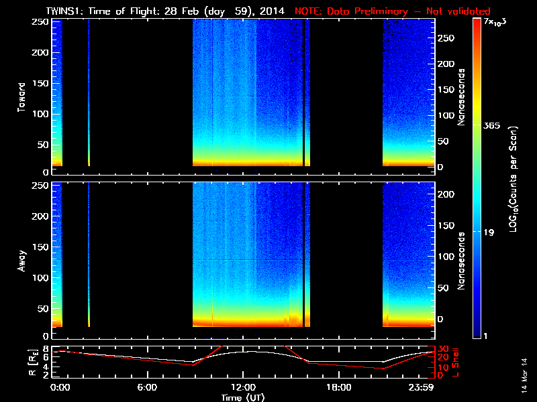The height and width of the screenshot is (402, 537).
Task: Click the red top of the color bar
Action: [477, 23]
